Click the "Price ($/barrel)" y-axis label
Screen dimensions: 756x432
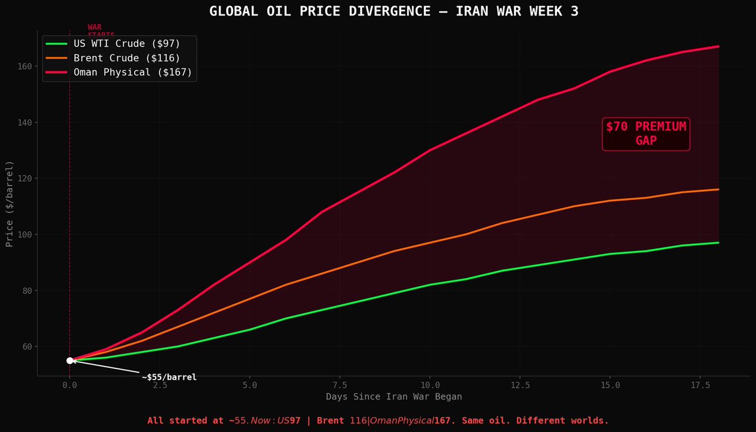[x=10, y=204]
